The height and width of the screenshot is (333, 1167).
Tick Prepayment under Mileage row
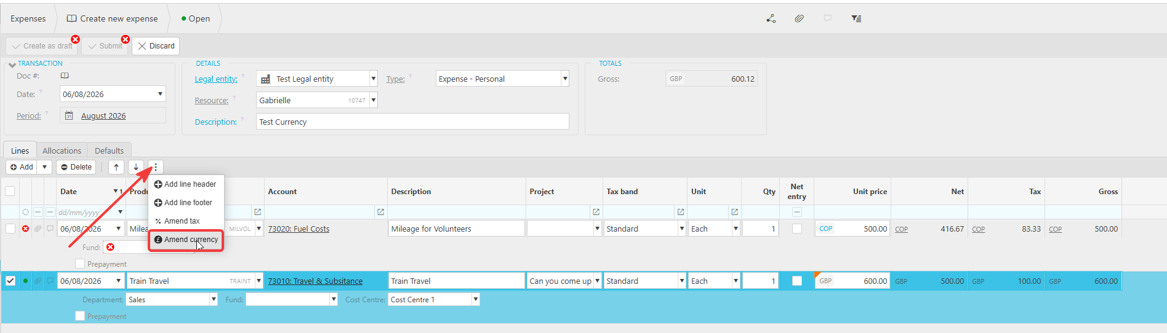pyautogui.click(x=79, y=264)
